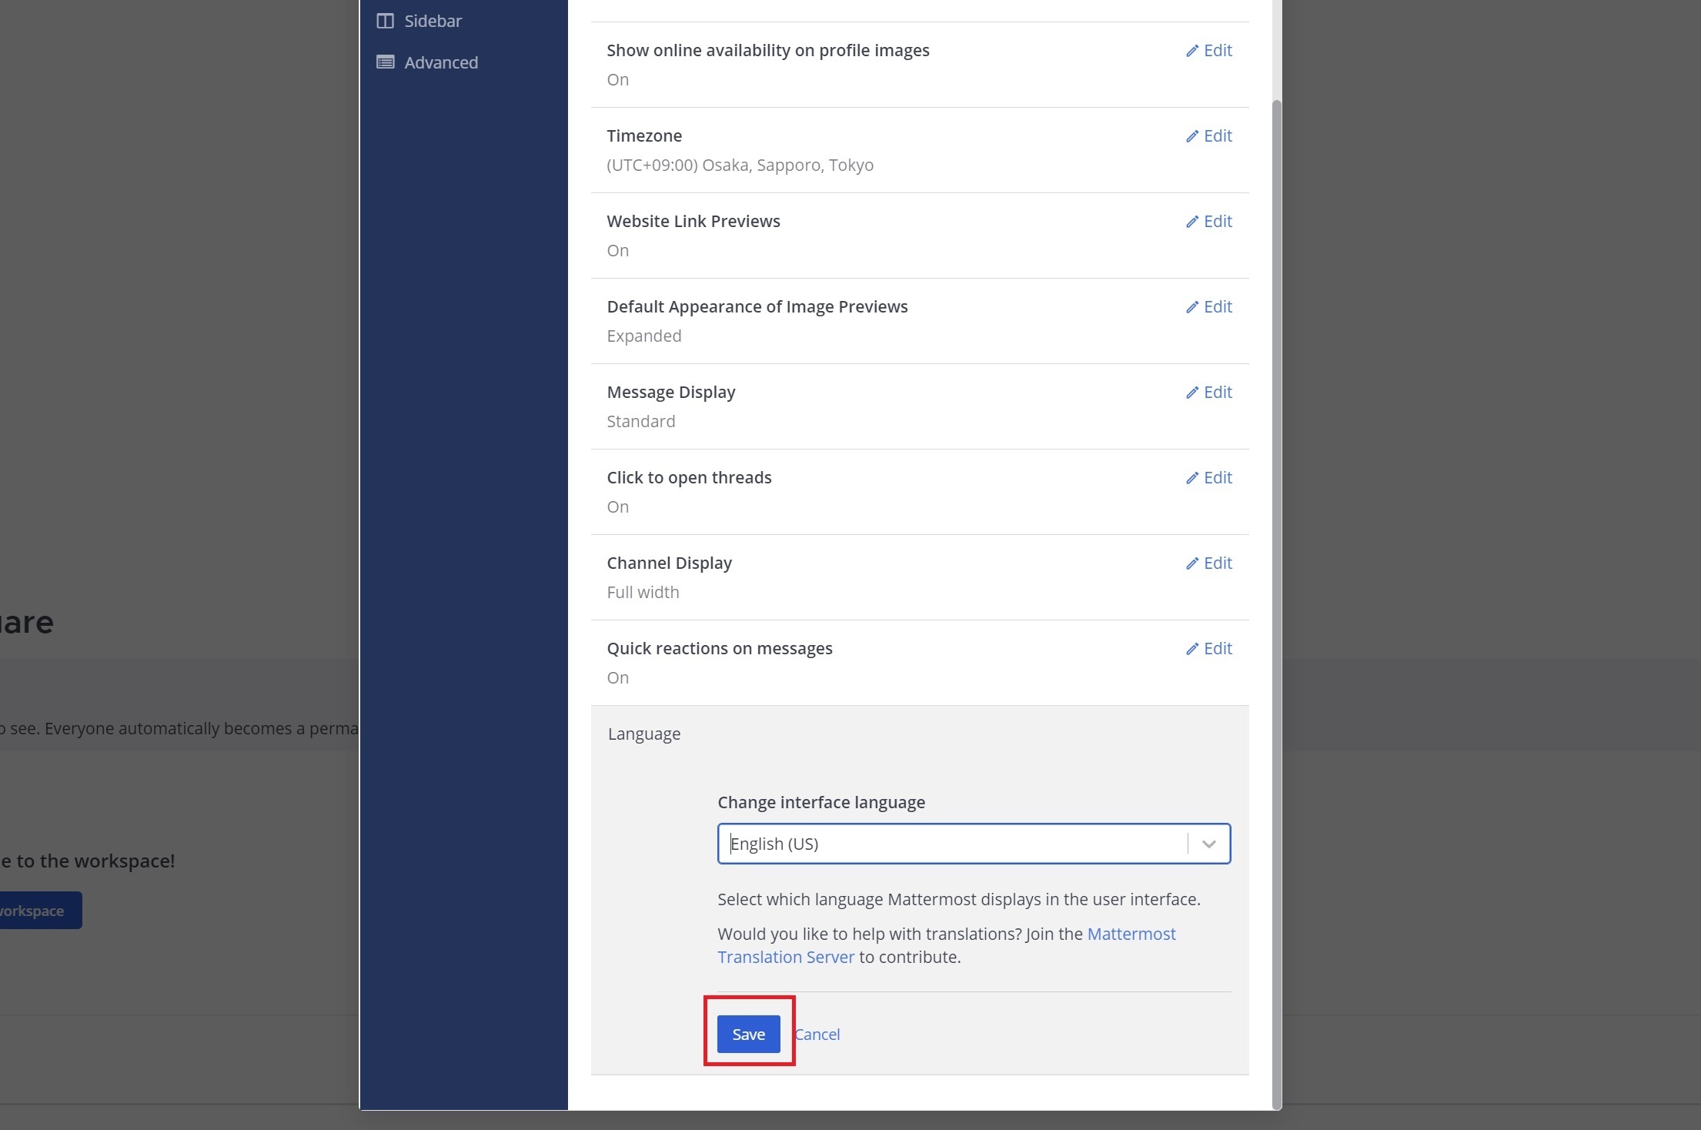Click the Edit text for Timezone
The height and width of the screenshot is (1130, 1701).
(x=1218, y=136)
